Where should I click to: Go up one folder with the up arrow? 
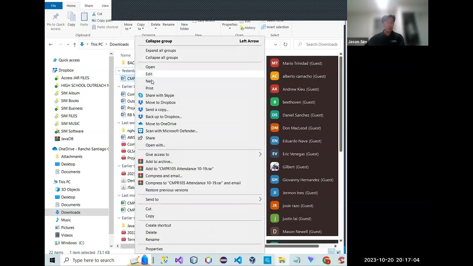[74, 44]
